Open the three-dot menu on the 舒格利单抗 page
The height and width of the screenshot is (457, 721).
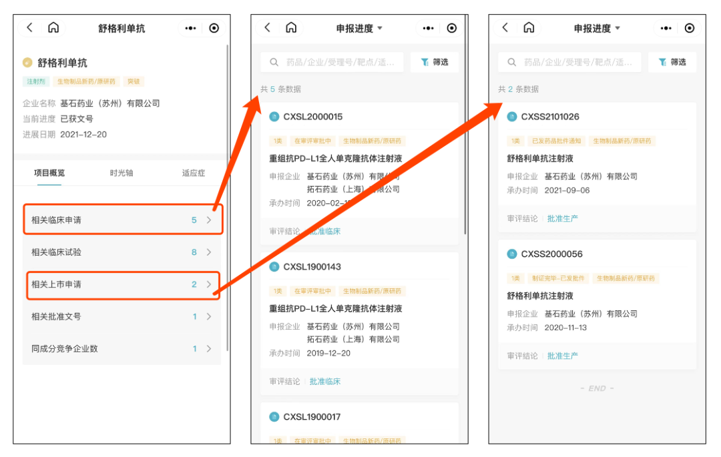[190, 28]
